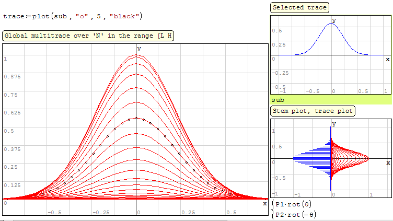Click the topmost red curve peak in main plot

pyautogui.click(x=136, y=55)
